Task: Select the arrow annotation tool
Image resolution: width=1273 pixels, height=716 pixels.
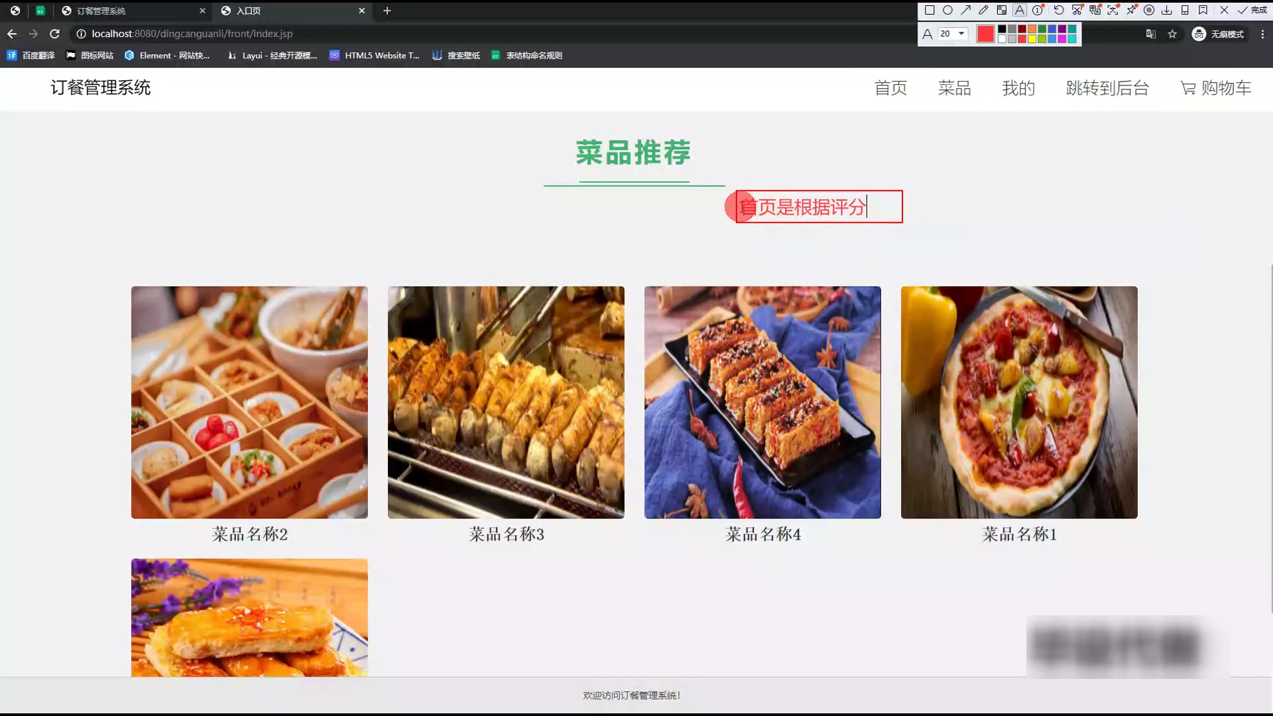Action: point(965,10)
